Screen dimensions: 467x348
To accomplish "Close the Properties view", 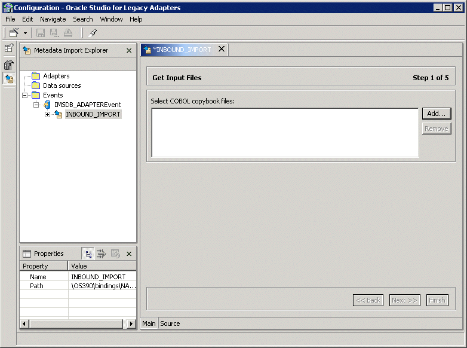I will 129,254.
